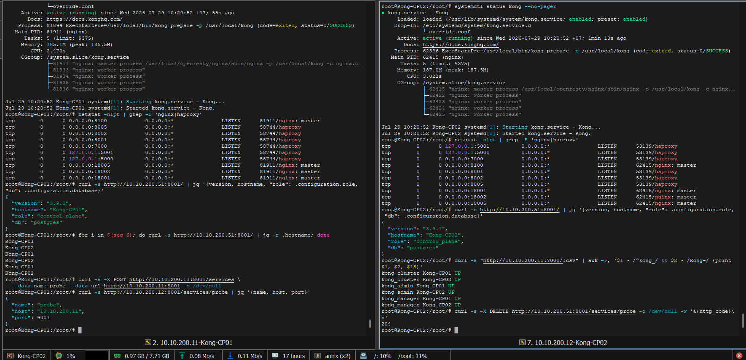Click '0.97 GB / 7.71 GB' memory readout

[x=147, y=356]
